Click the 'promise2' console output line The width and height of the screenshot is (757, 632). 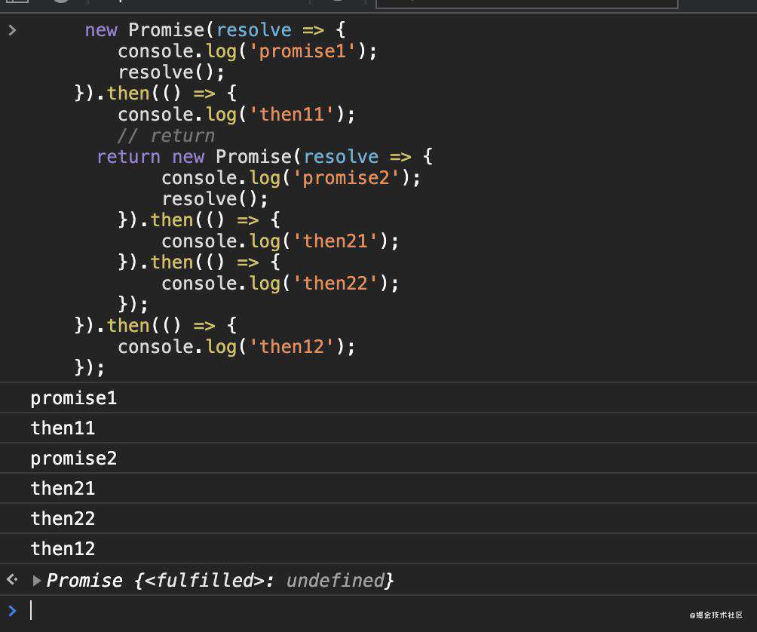(x=378, y=459)
